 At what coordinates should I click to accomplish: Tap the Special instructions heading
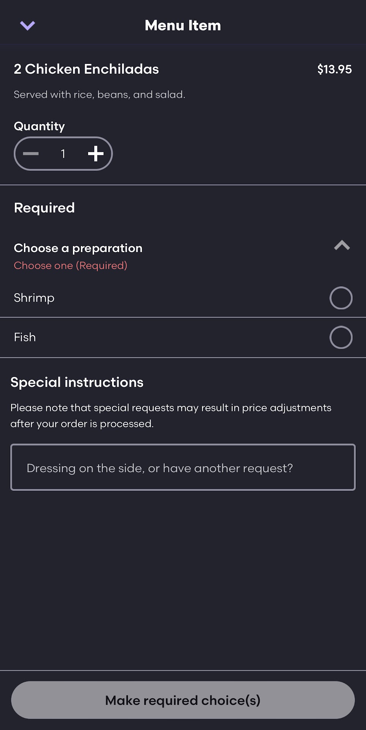pos(77,382)
